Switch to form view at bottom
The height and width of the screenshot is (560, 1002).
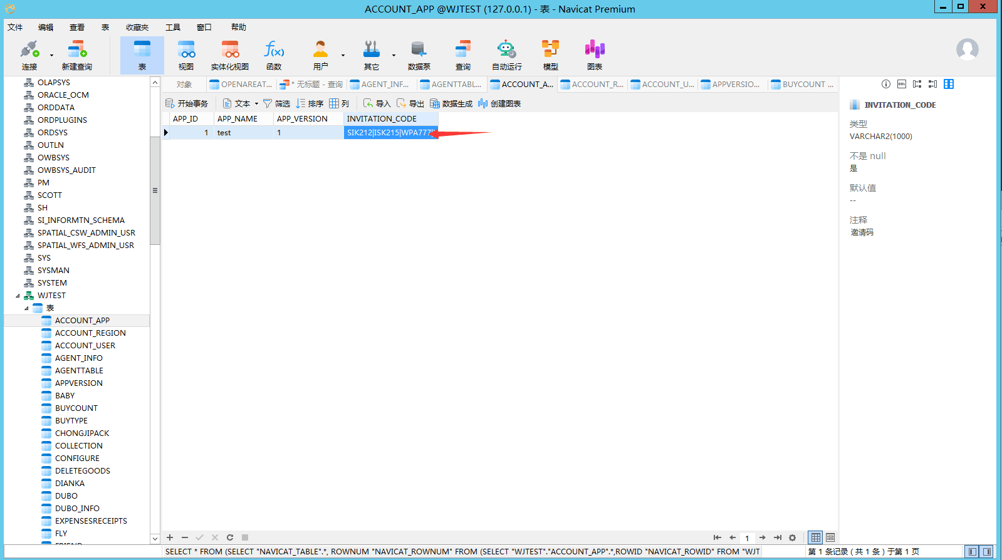coord(830,537)
